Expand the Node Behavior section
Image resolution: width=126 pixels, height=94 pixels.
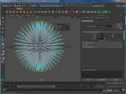click(83, 43)
